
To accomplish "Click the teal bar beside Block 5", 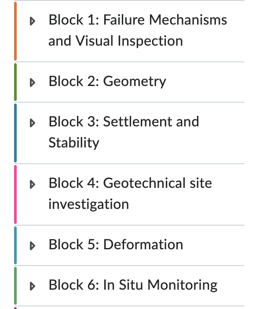I will click(15, 245).
